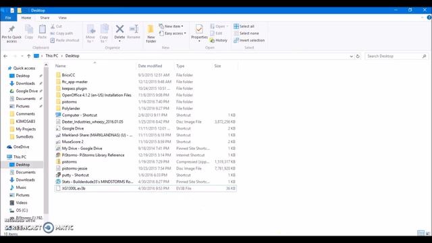Click the ribbon Help icon
Image resolution: width=432 pixels, height=243 pixels.
(x=429, y=18)
